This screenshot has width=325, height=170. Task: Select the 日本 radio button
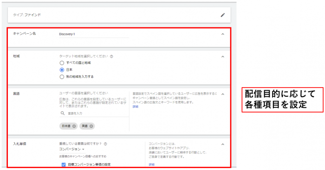click(62, 70)
